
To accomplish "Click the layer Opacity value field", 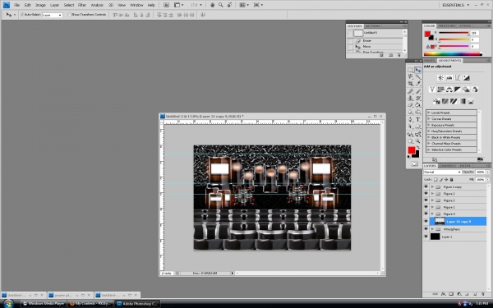I will tap(480, 172).
